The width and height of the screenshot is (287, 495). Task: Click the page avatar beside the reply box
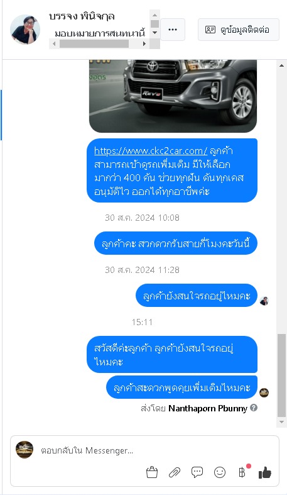pyautogui.click(x=24, y=450)
